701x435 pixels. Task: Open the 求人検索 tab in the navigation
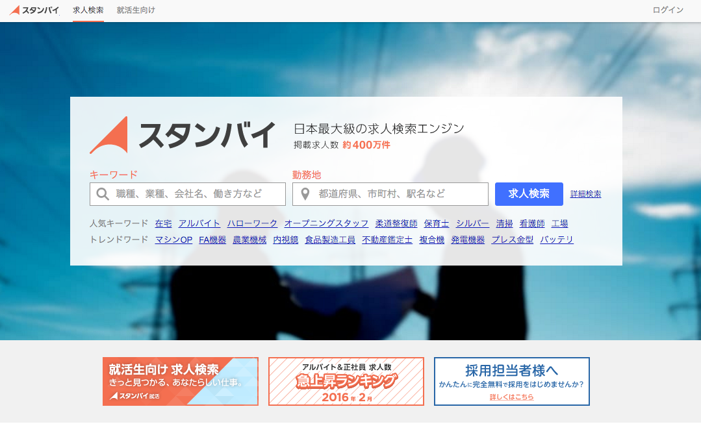coord(88,10)
